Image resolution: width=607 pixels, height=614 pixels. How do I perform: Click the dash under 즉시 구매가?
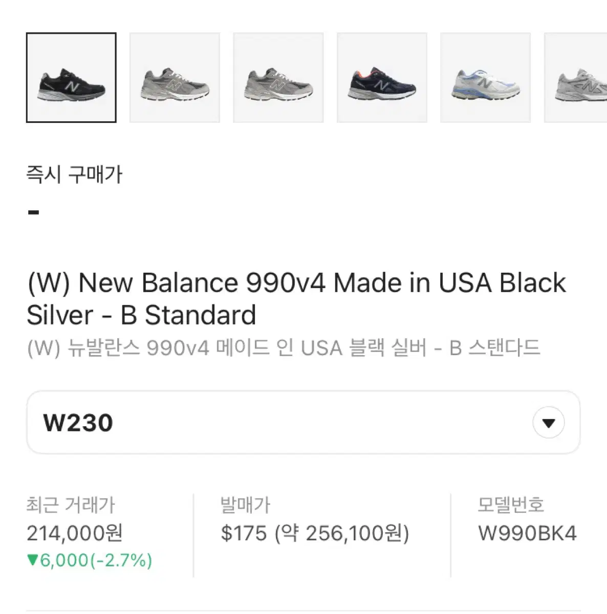point(34,212)
